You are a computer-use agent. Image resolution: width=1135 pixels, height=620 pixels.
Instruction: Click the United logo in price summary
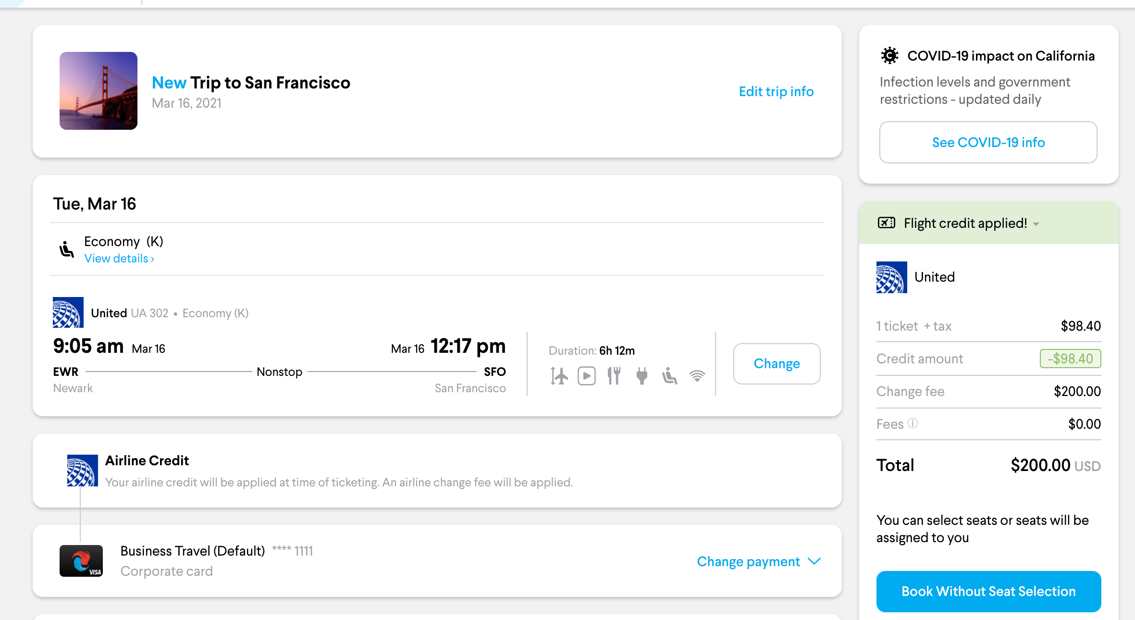pos(892,277)
